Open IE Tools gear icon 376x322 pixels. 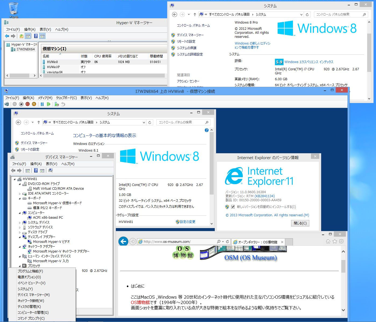[341, 241]
